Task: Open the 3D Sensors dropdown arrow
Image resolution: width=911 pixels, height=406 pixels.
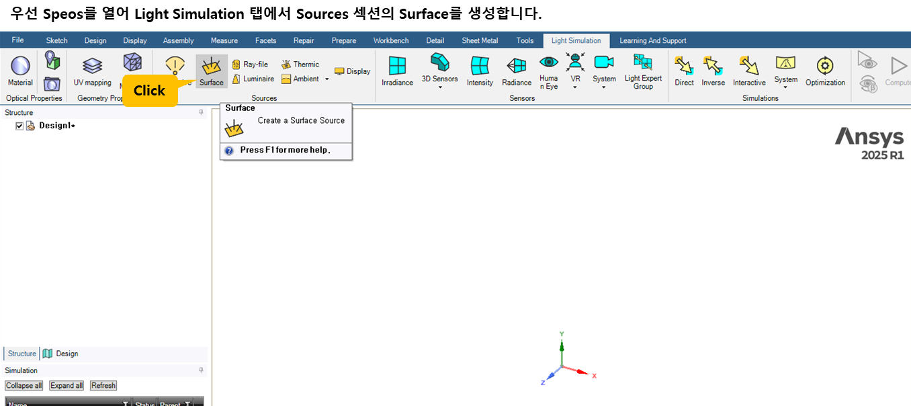Action: pos(439,87)
